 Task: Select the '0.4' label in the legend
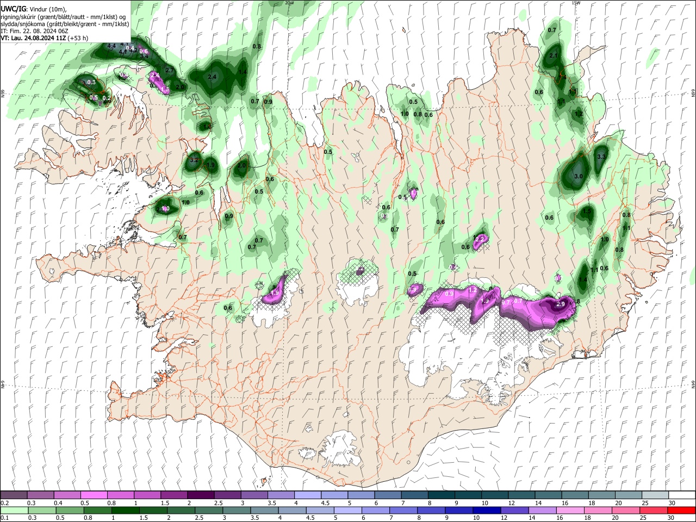tap(58, 503)
